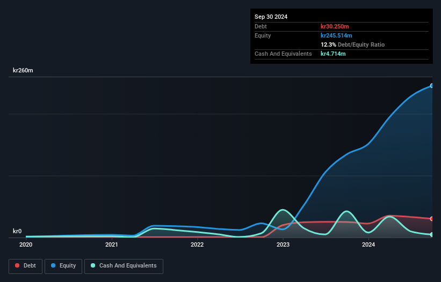This screenshot has width=441, height=282.
Task: Click the Cash And Equivalents tooltip label
Action: (283, 54)
